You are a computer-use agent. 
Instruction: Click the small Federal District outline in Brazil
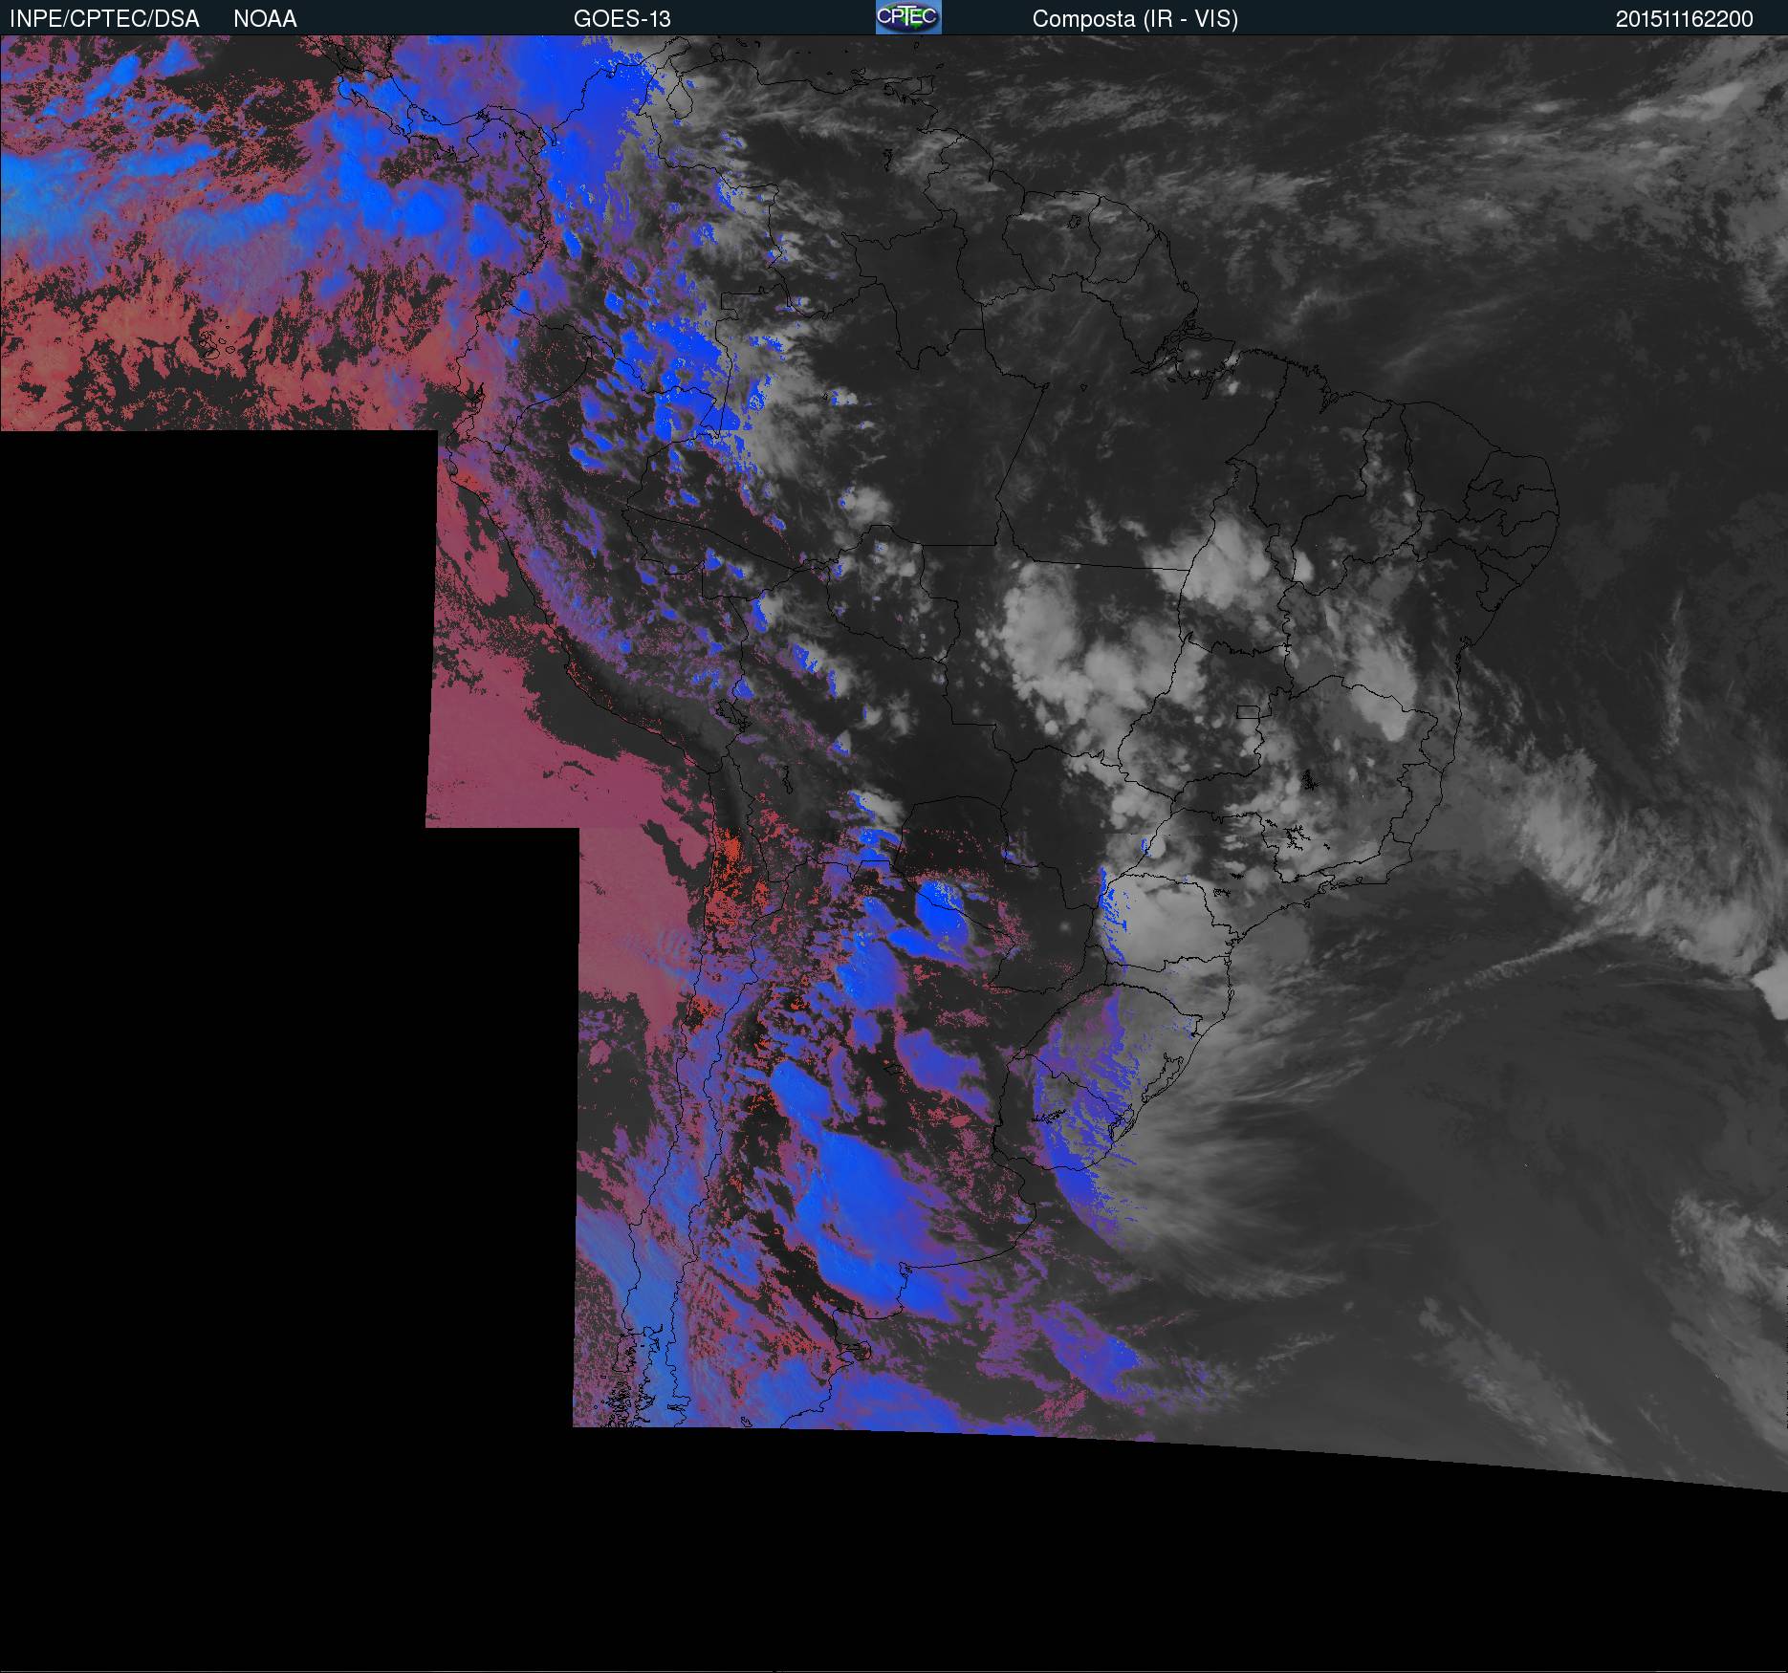point(1247,711)
